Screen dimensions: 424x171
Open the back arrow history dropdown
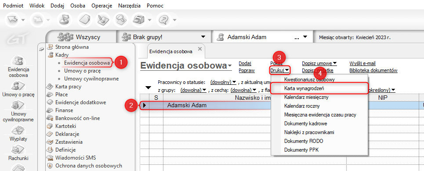(23, 20)
